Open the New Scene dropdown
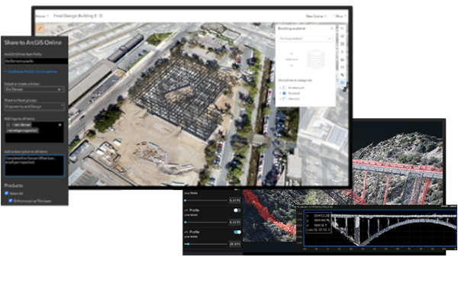The image size is (458, 286). [316, 16]
